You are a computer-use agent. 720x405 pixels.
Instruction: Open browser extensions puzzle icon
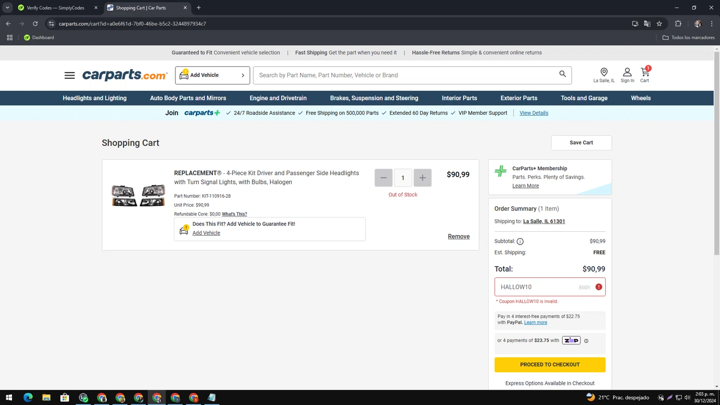click(x=678, y=24)
